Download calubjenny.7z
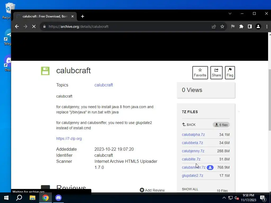 click(x=193, y=151)
